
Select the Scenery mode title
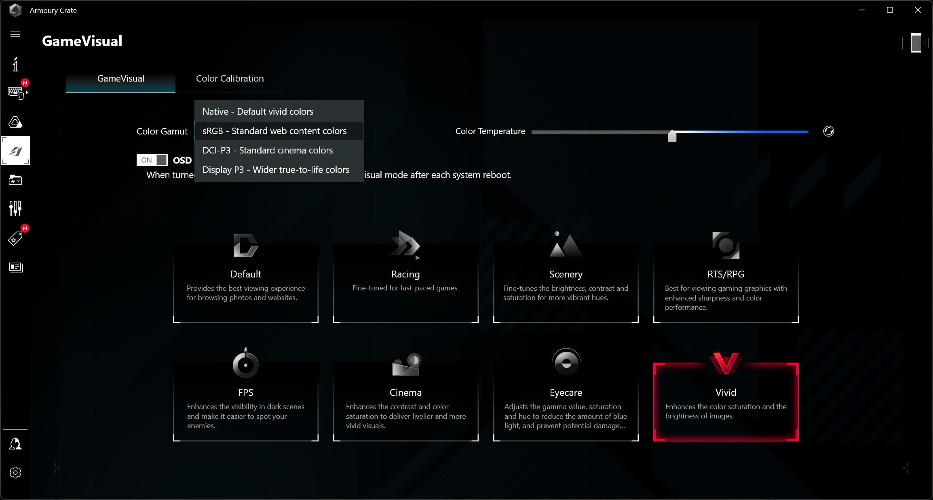[x=566, y=274]
